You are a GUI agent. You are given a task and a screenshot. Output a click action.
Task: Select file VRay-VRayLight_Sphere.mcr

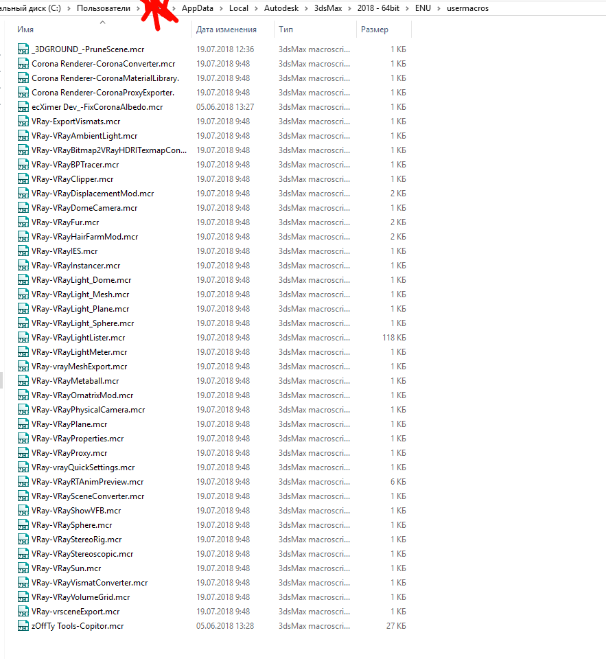coord(83,323)
